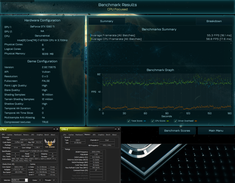Click the Max TDP value '95.0 W'
This screenshot has height=183, width=235.
tap(39, 142)
